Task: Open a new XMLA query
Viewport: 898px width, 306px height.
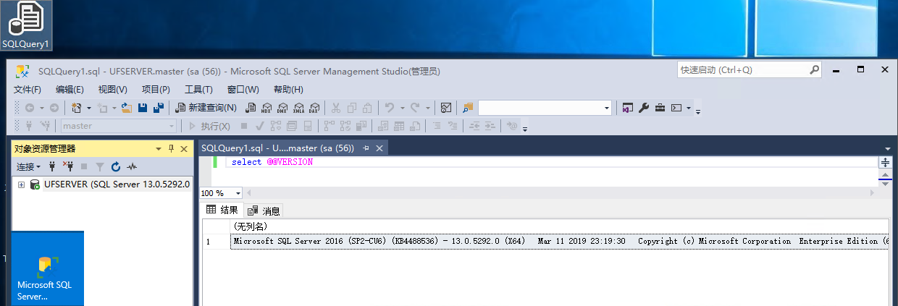Action: coord(298,108)
